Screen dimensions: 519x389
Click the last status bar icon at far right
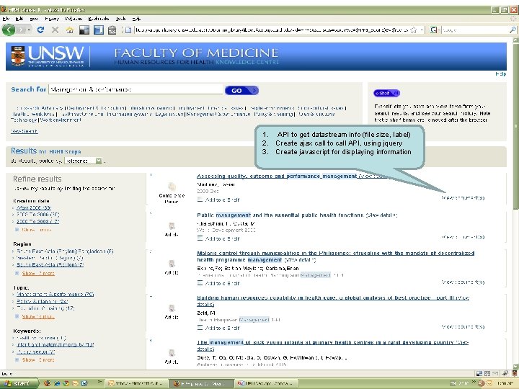(515, 373)
